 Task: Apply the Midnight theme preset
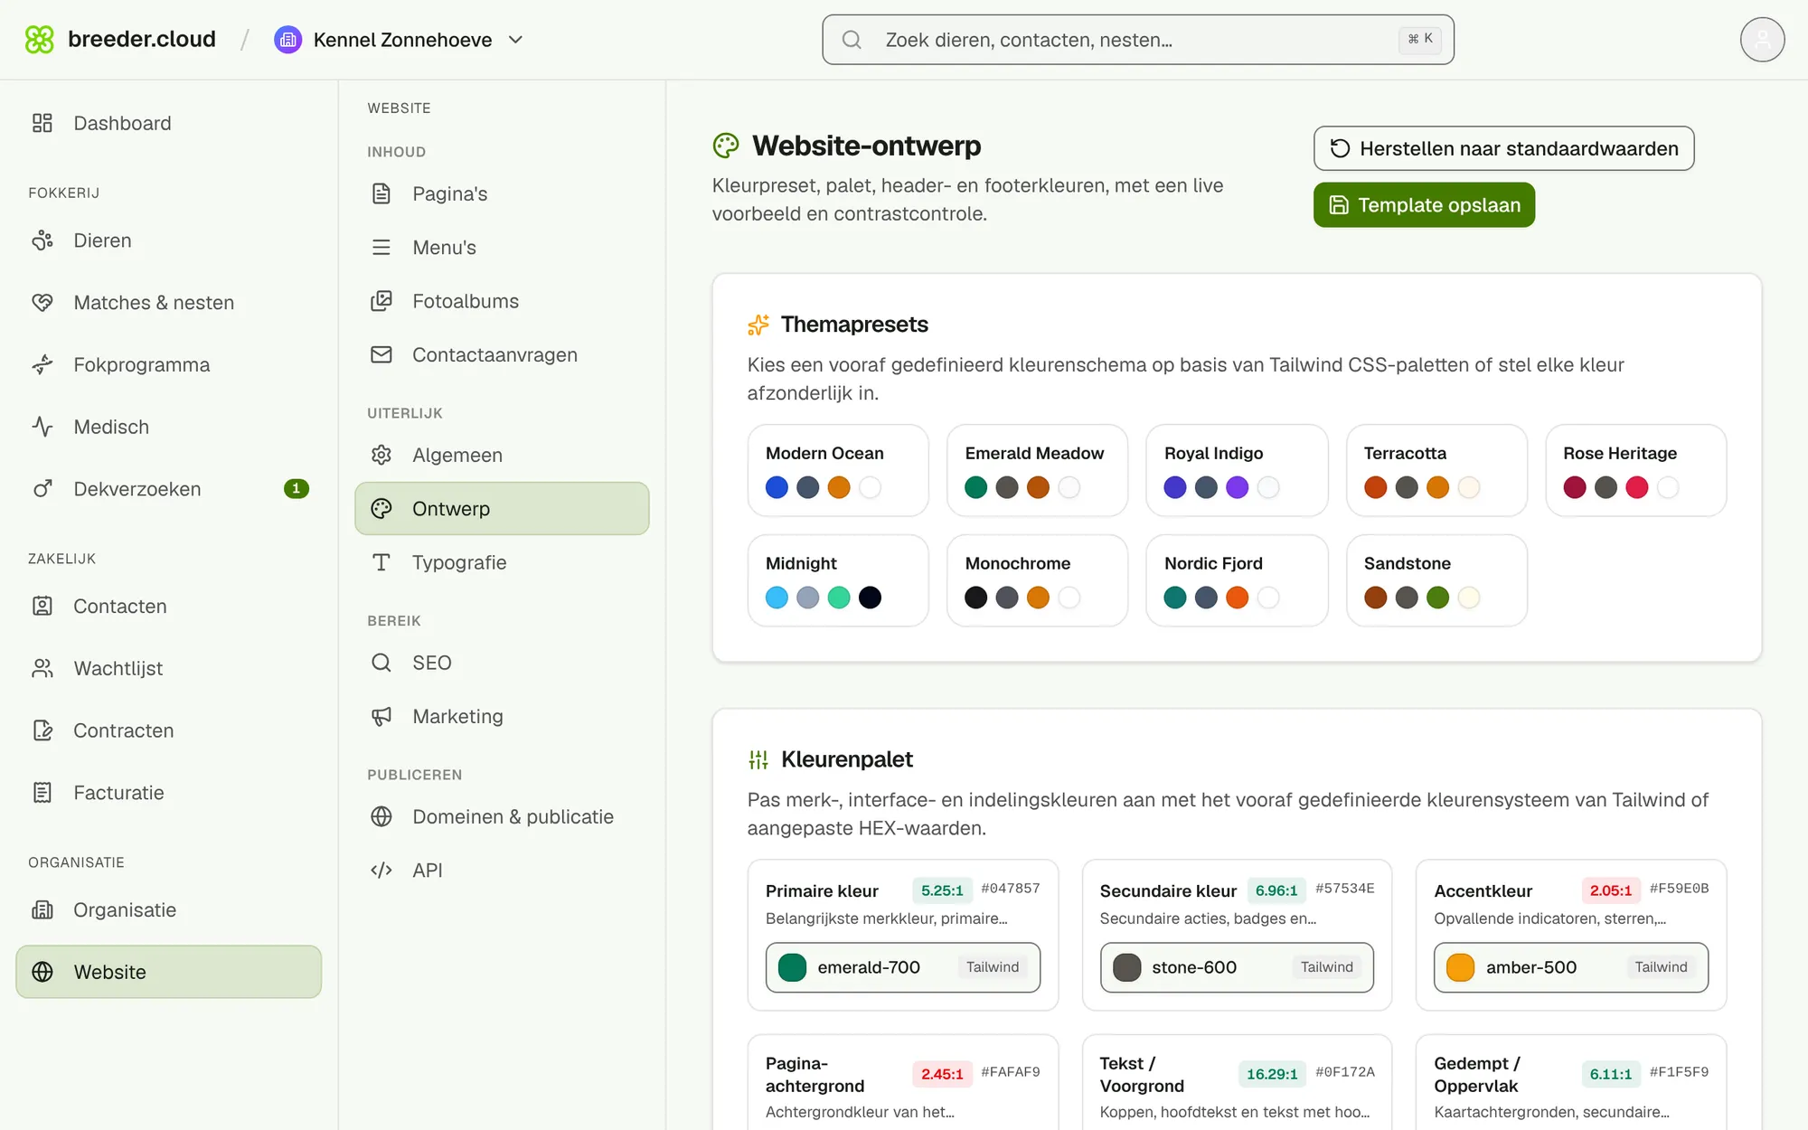(x=838, y=580)
